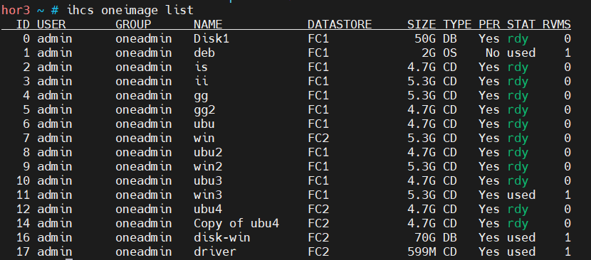Click the used status of win3
This screenshot has width=591, height=260.
521,195
